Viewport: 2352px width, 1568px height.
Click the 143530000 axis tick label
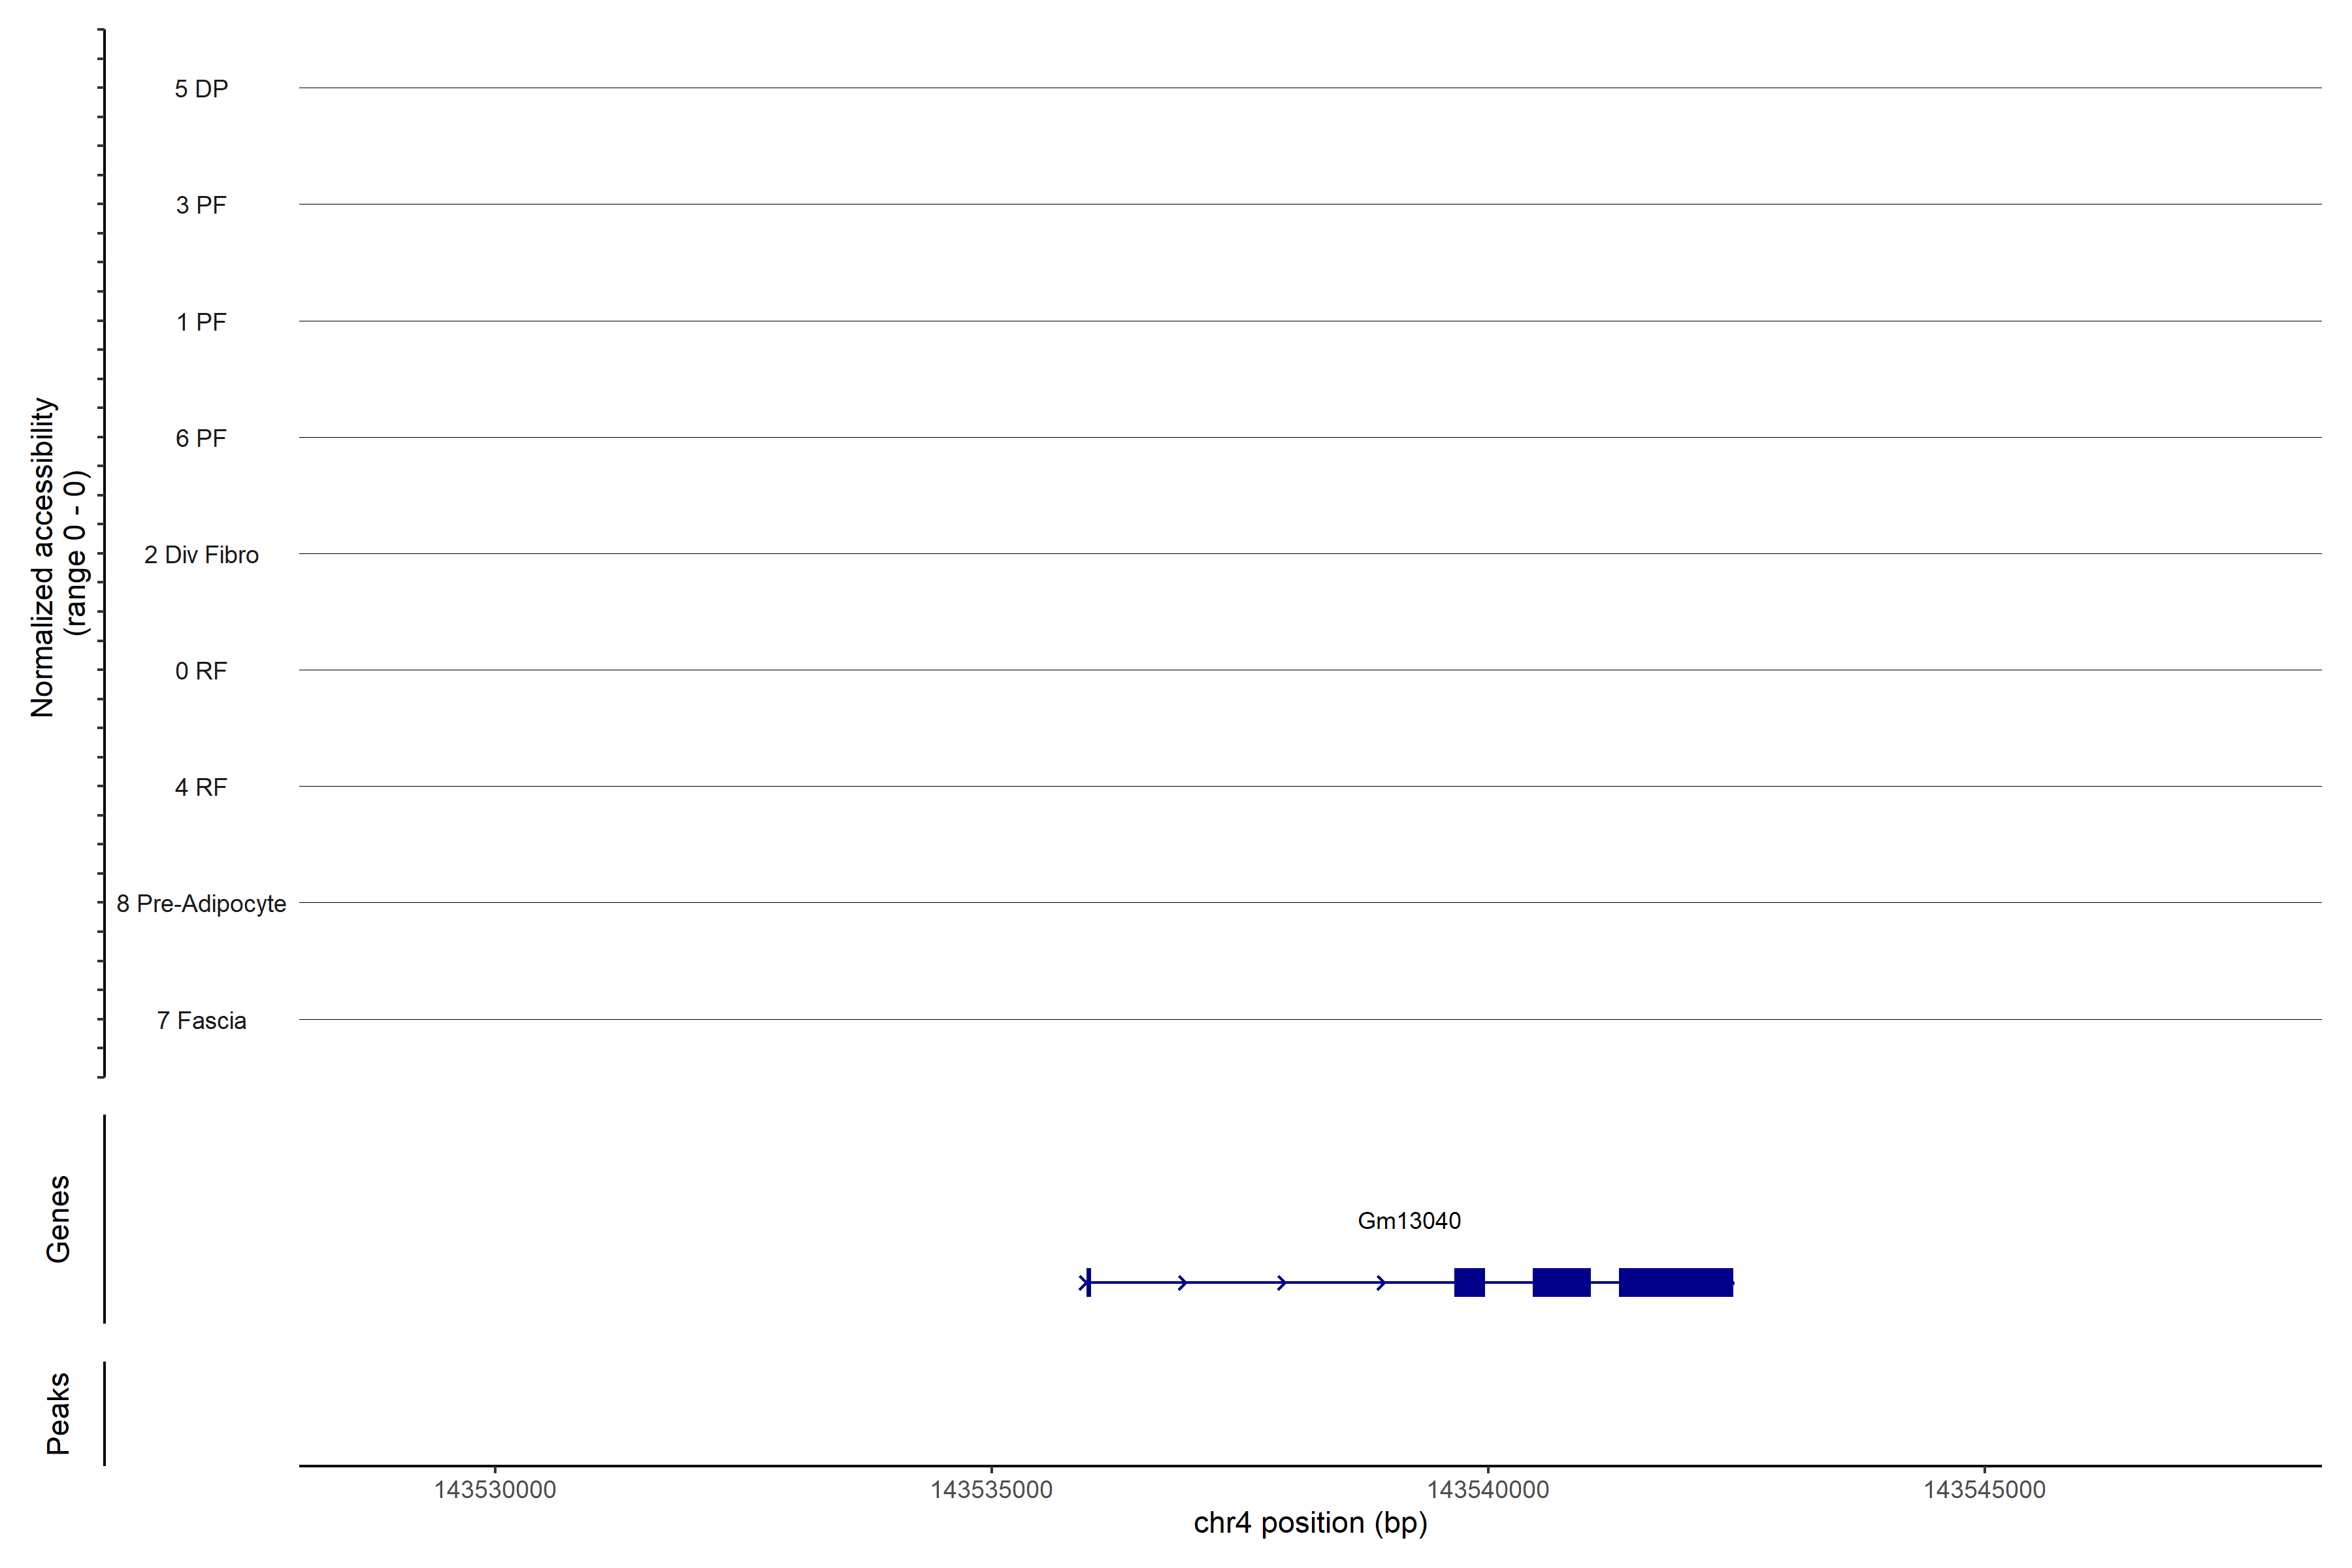click(494, 1489)
